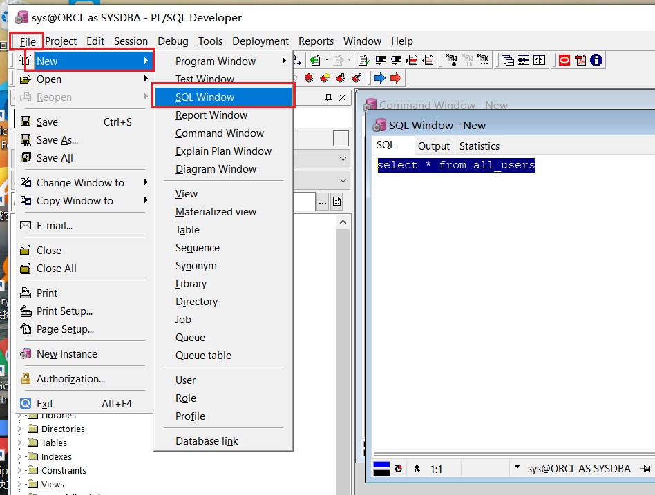Select Command Window menu item

[223, 133]
